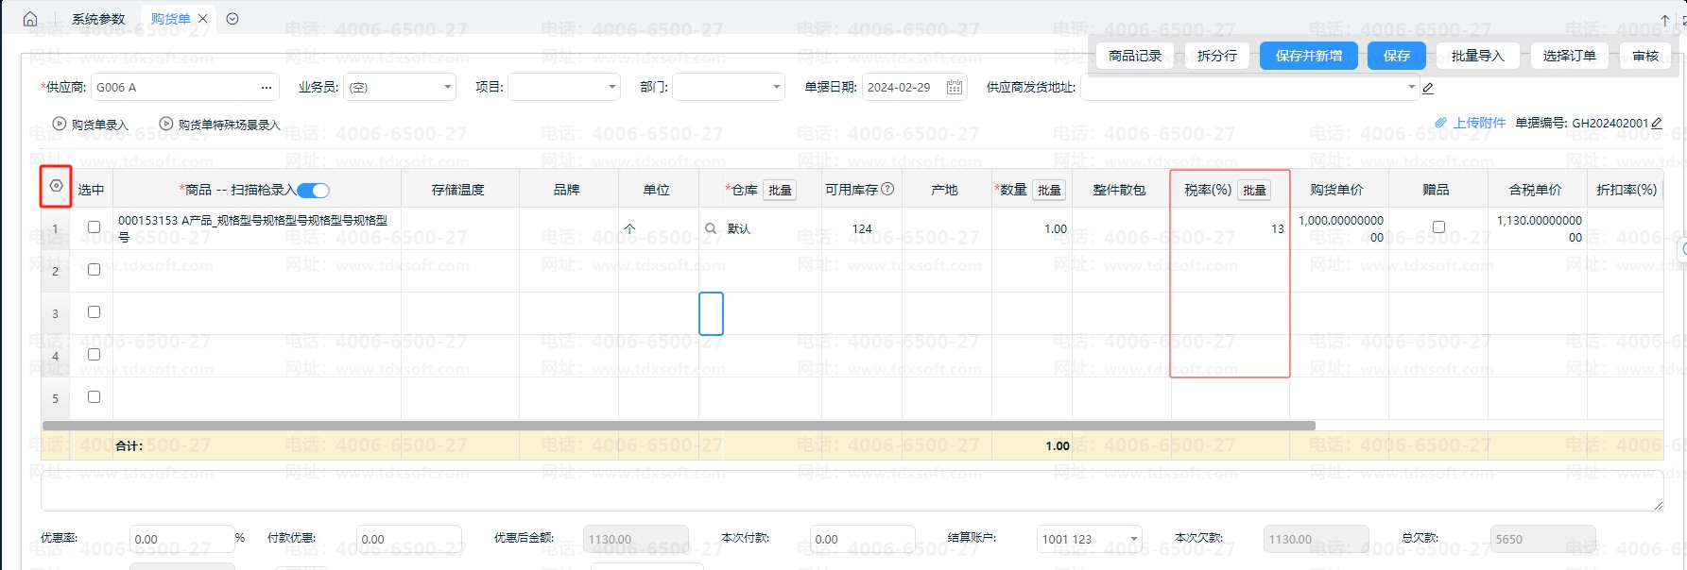Image resolution: width=1687 pixels, height=570 pixels.
Task: Open the table column settings gear
Action: pyautogui.click(x=56, y=186)
